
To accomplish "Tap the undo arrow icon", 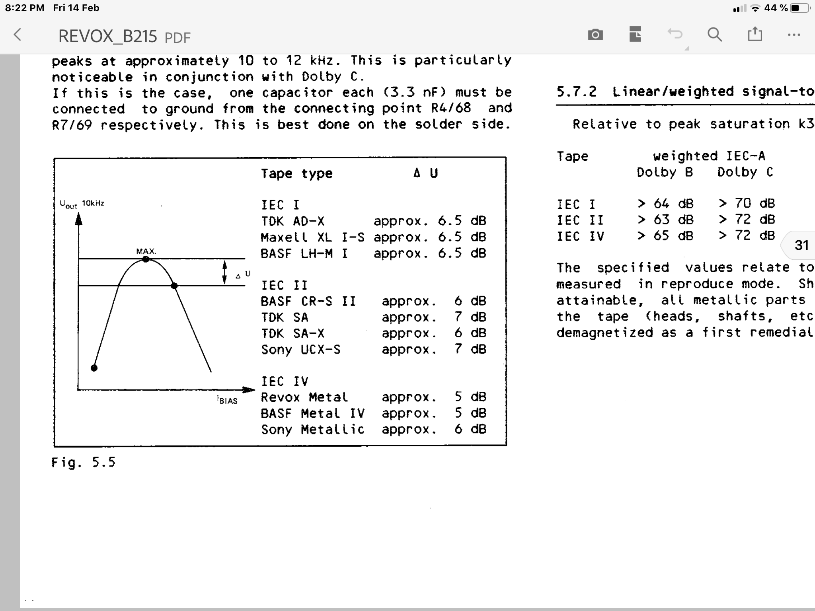I will (x=675, y=34).
